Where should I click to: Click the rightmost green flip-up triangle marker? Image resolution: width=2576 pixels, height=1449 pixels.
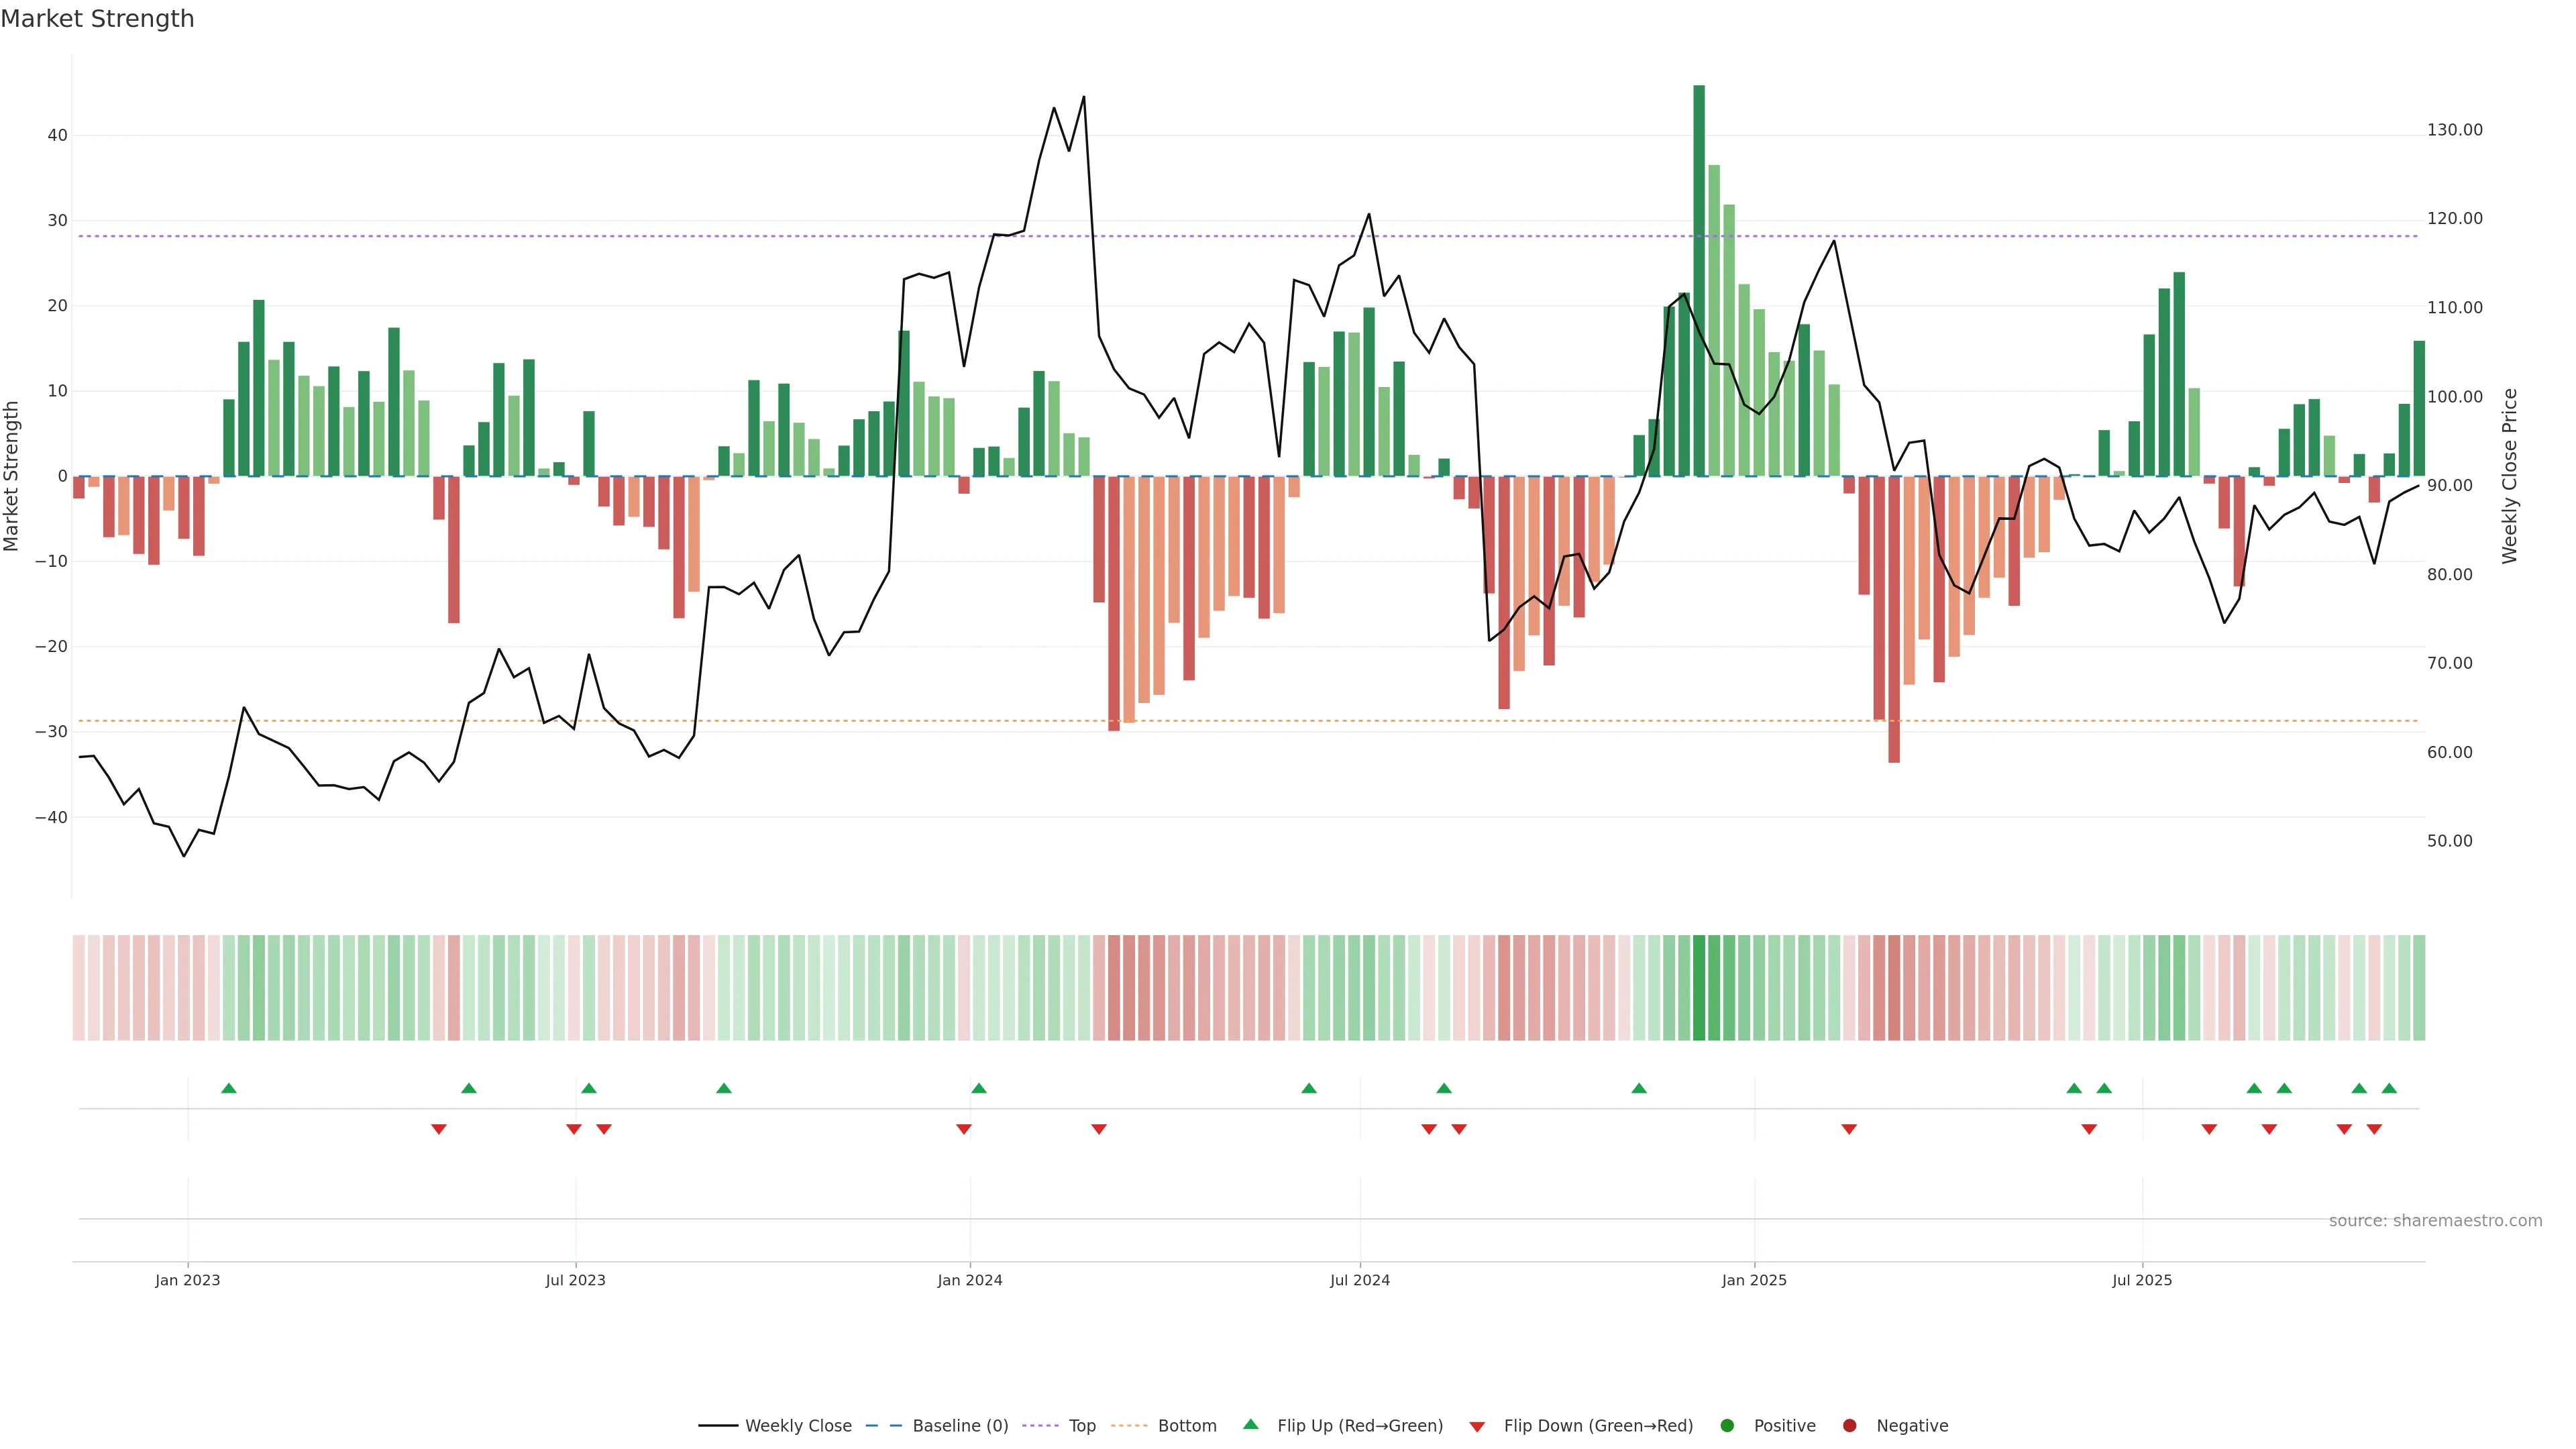[2389, 1088]
